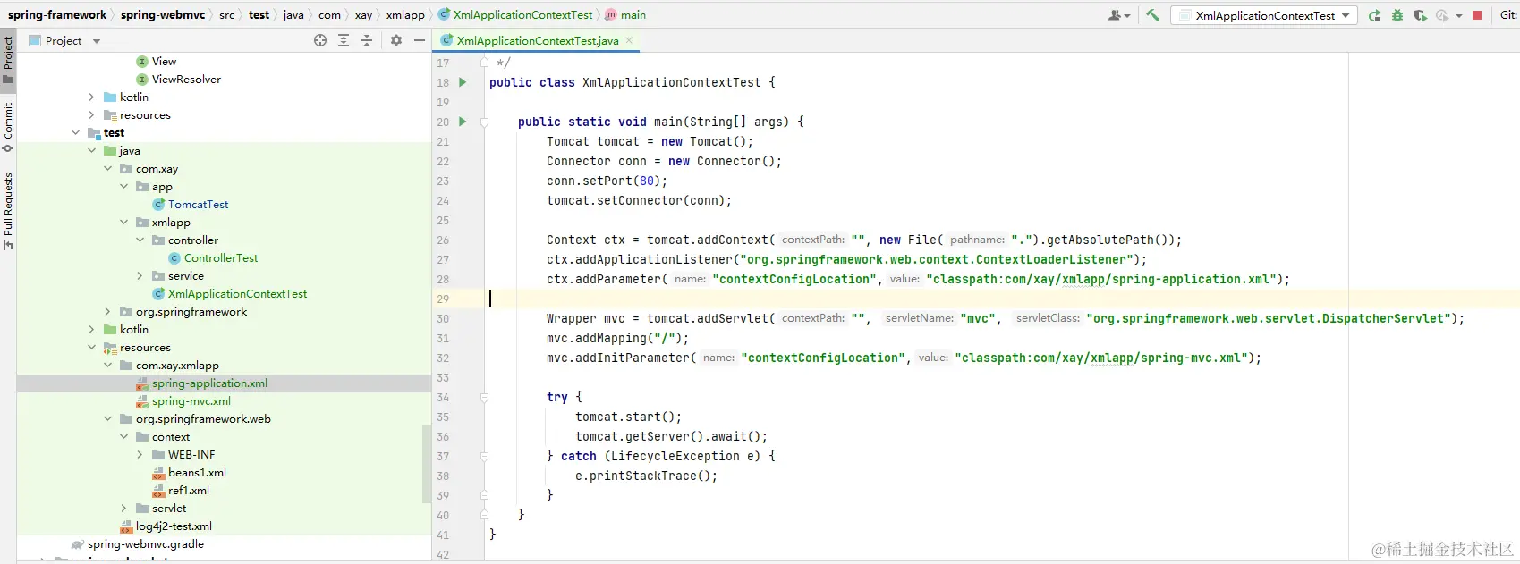Screen dimensions: 1520x564
Task: Collapse the com.xay package
Action: pyautogui.click(x=107, y=169)
